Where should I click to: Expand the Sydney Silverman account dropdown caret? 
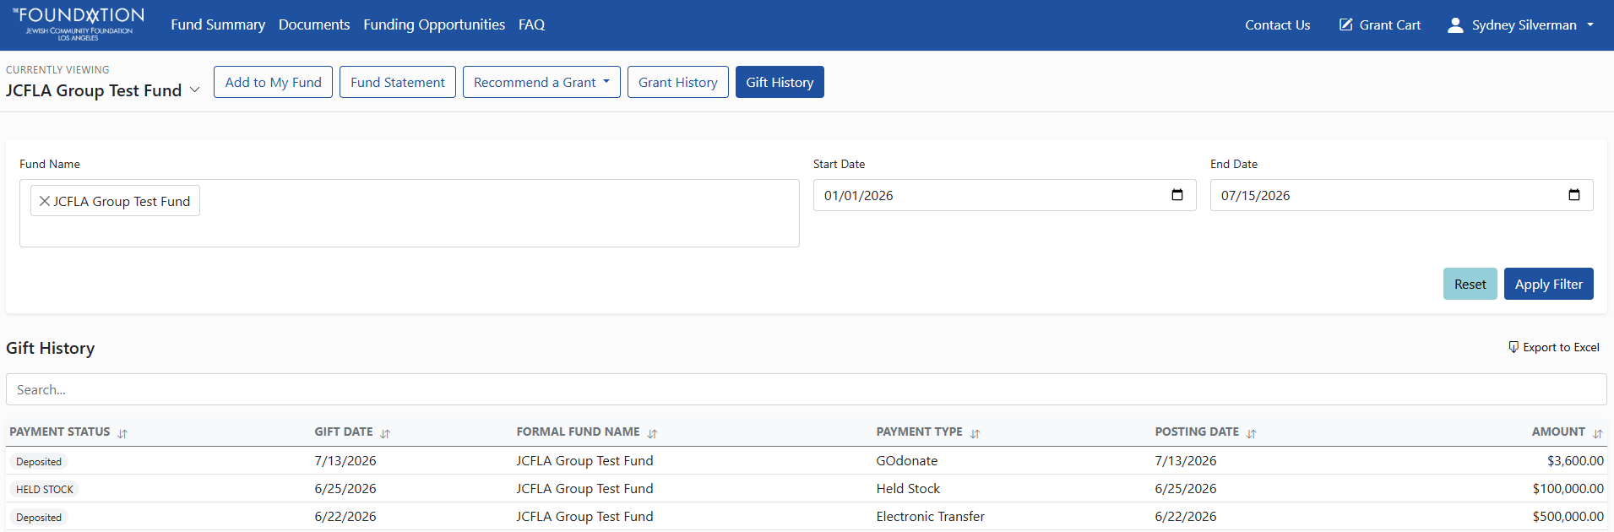(1590, 24)
